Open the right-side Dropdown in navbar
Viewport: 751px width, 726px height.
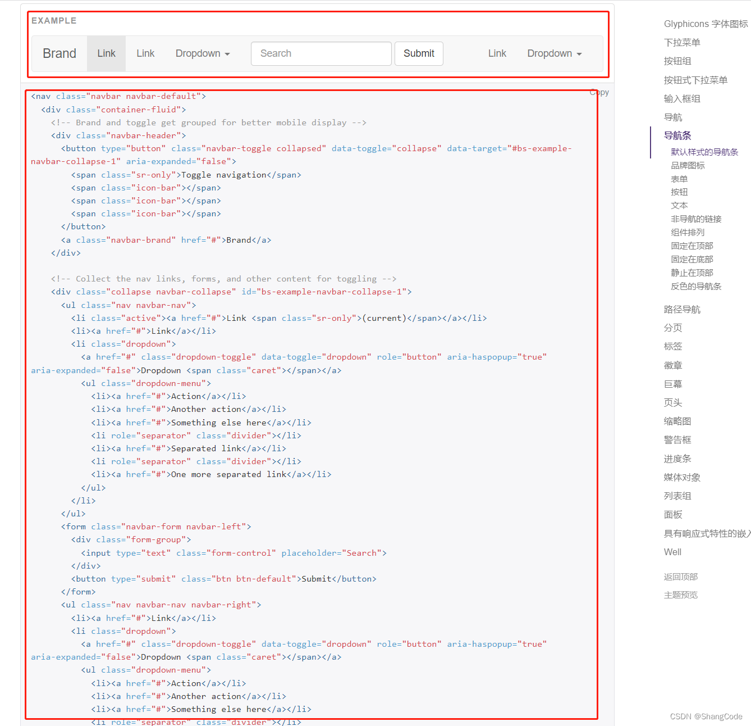pos(554,53)
